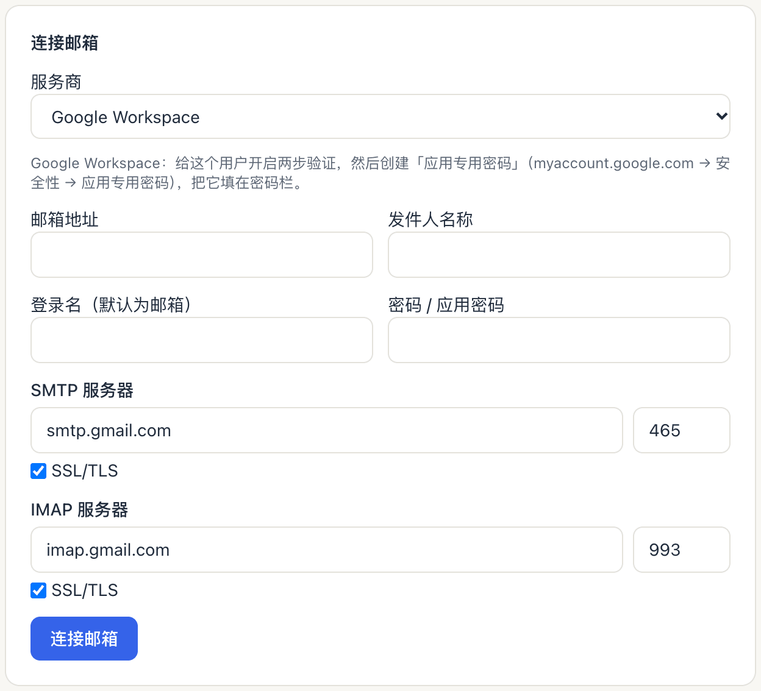Select the 密码 / 应用密码 label
This screenshot has width=761, height=691.
tap(446, 305)
